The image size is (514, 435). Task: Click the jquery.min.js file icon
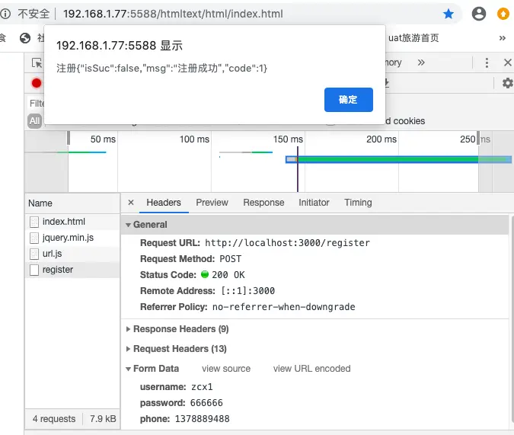tap(34, 238)
